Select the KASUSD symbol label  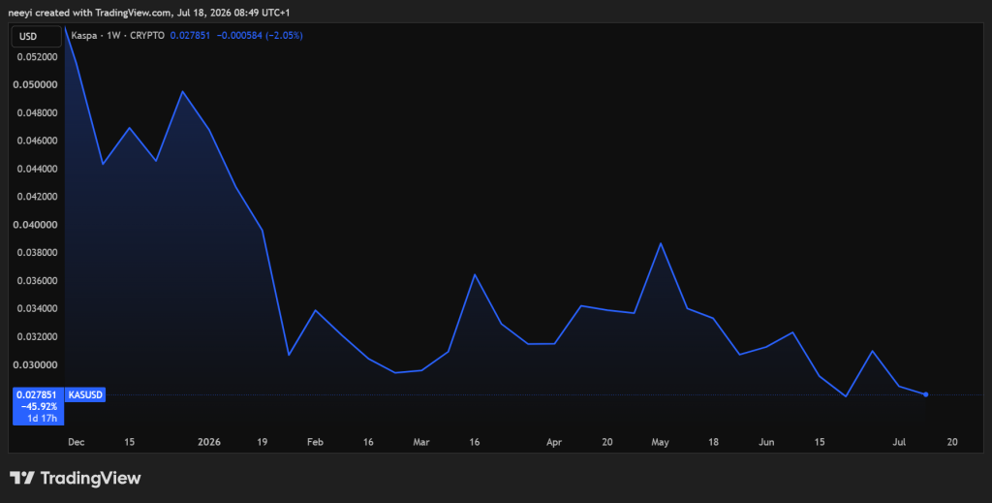coord(85,394)
